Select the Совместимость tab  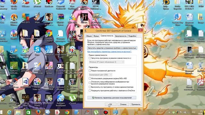107,36
